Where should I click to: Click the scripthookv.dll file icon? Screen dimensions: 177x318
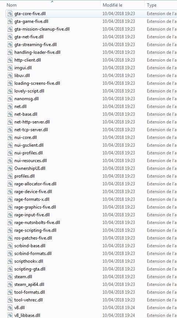click(10, 261)
